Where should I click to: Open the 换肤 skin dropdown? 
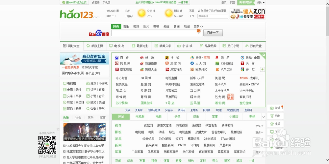[x=261, y=3]
